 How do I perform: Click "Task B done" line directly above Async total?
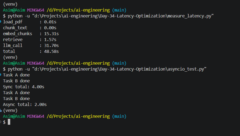tap(16, 99)
